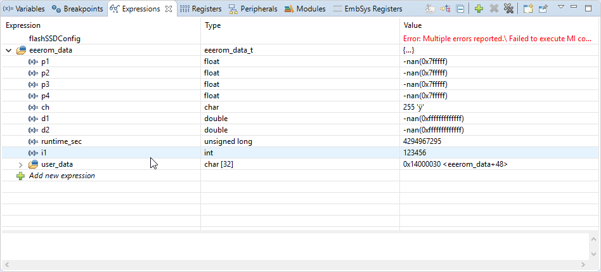Pin view to debug context
This screenshot has width=601, height=272.
click(543, 9)
